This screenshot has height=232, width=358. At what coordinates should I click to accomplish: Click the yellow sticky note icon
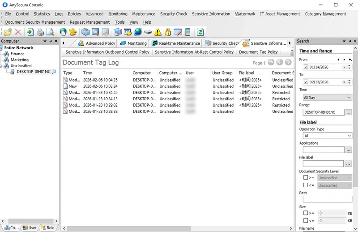pyautogui.click(x=73, y=32)
